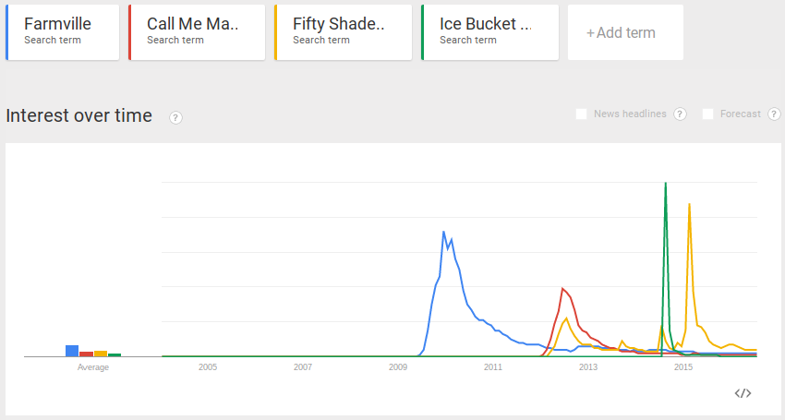Image resolution: width=785 pixels, height=420 pixels.
Task: Click help icon beside Interest over time
Action: (175, 117)
